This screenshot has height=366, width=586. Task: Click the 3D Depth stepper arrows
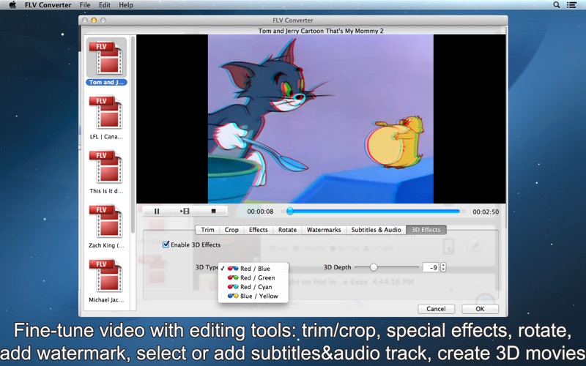click(443, 267)
